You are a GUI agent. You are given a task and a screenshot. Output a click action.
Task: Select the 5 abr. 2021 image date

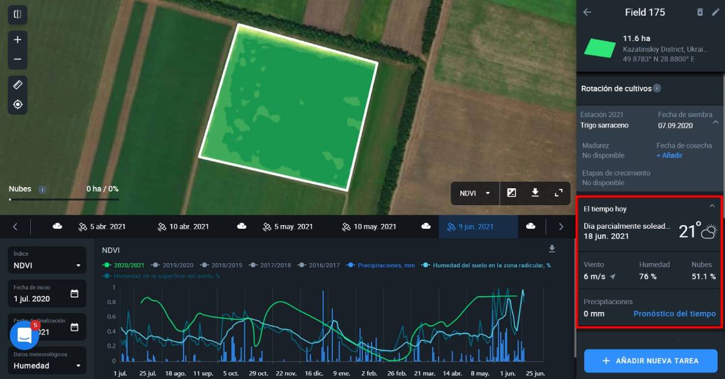pos(102,227)
